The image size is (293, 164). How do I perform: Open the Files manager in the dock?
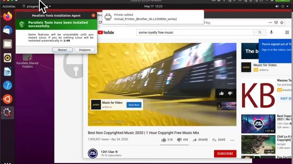click(7, 44)
